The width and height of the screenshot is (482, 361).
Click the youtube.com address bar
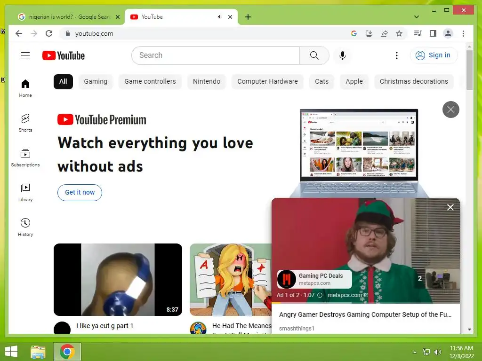203,33
